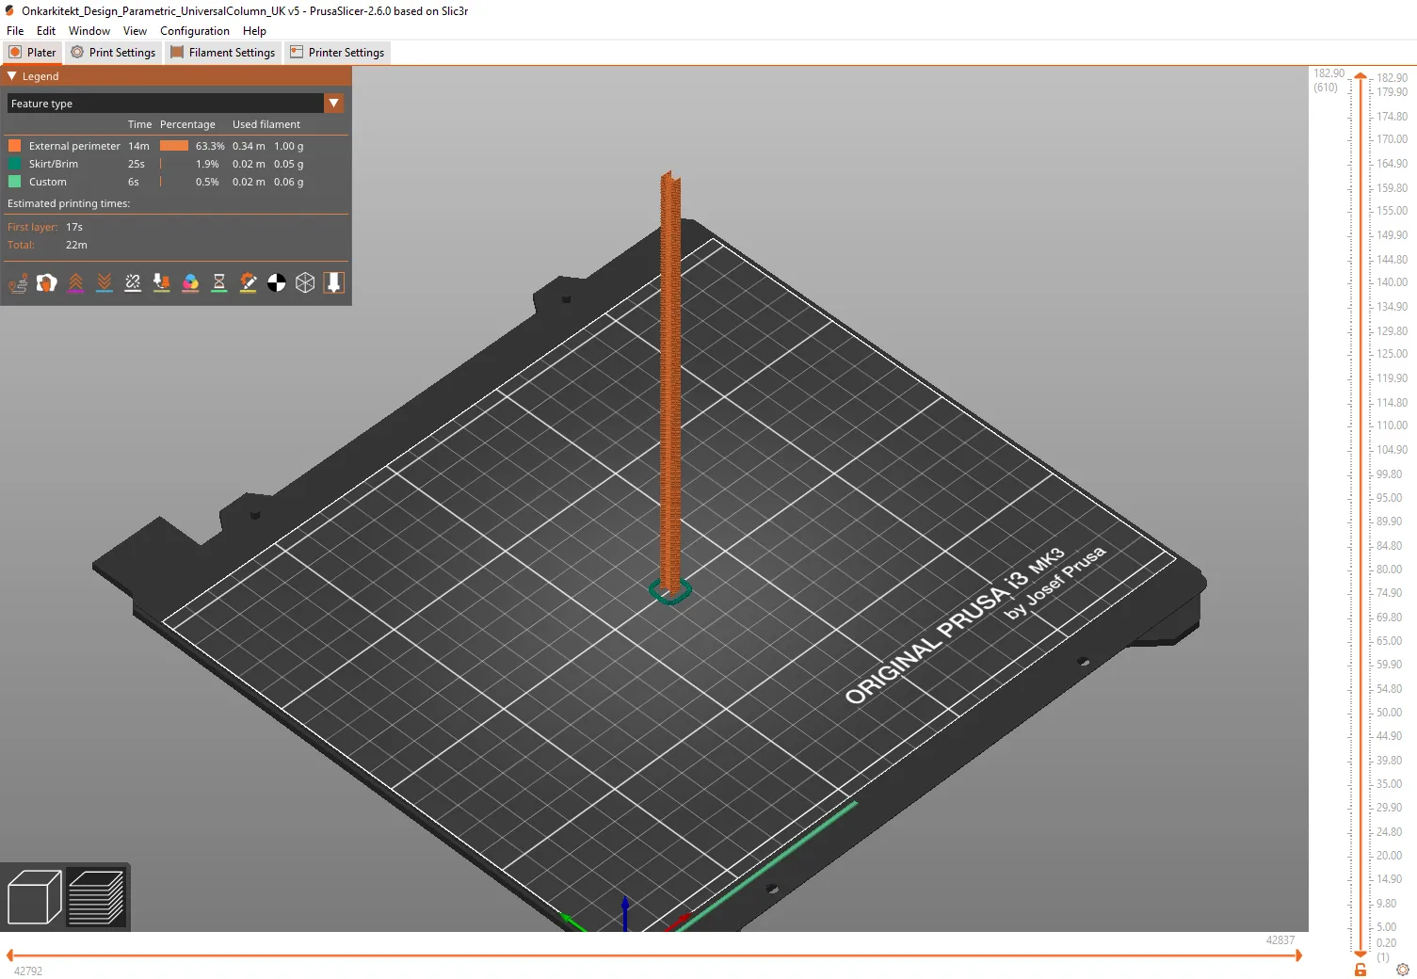Toggle the Pause prints hourglass icon
This screenshot has height=979, width=1417.
[219, 282]
